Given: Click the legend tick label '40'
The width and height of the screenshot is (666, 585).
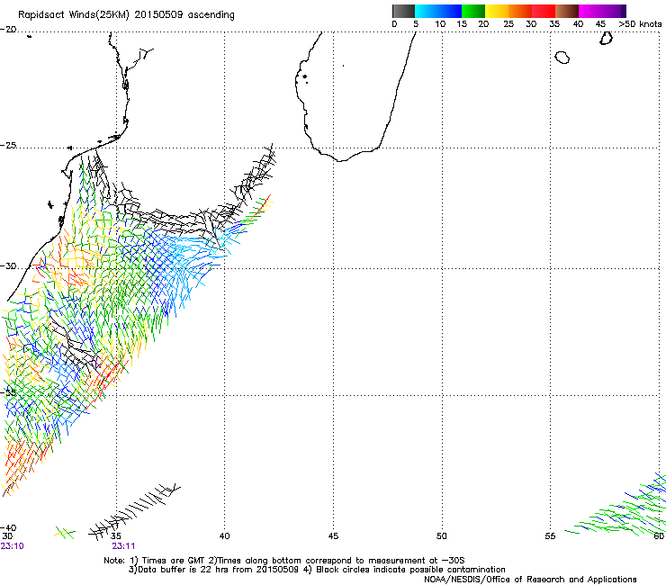Looking at the screenshot, I should click(x=578, y=24).
